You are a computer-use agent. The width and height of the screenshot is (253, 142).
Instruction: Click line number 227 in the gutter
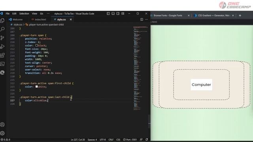tap(12, 101)
